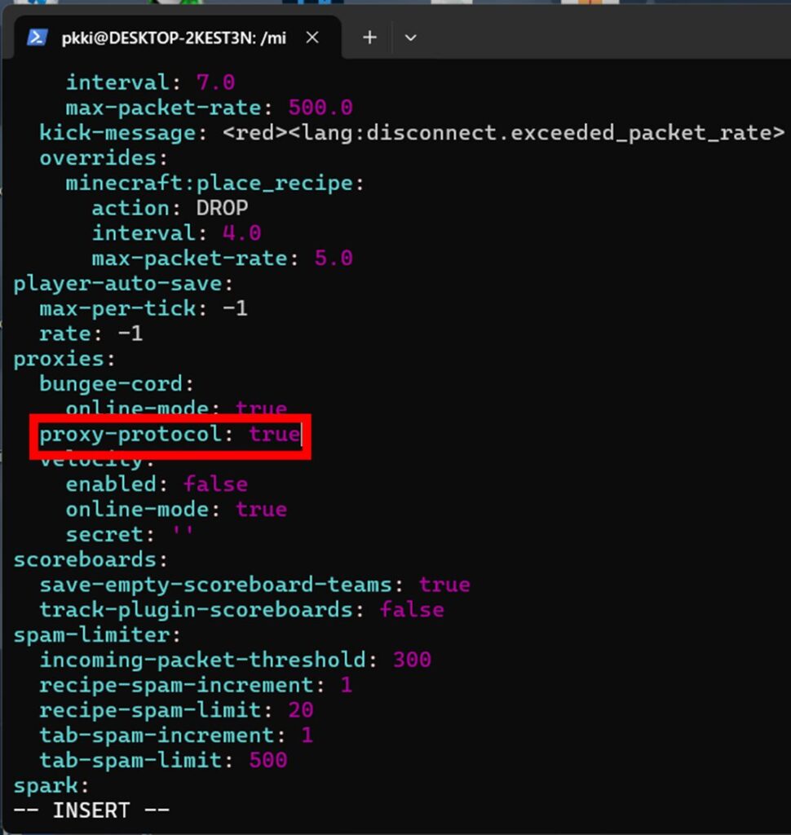This screenshot has width=791, height=835.
Task: Click the scoreboards section header
Action: tap(86, 559)
